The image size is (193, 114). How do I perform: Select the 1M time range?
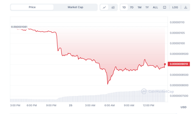pyautogui.click(x=139, y=7)
